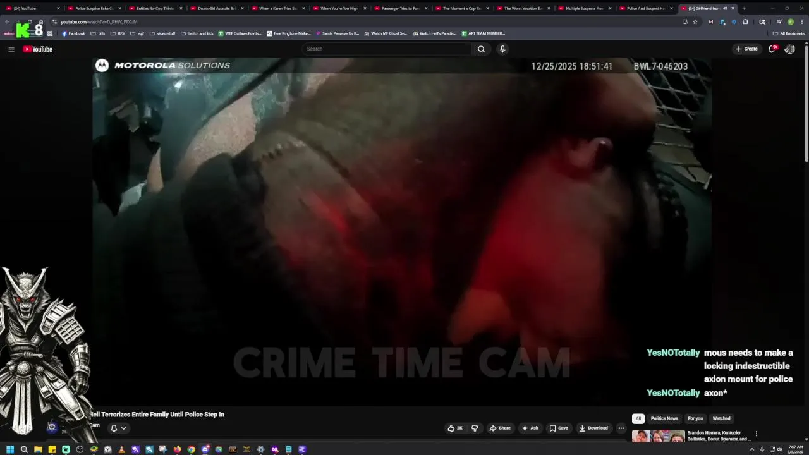Open Google Chrome from taskbar

[x=191, y=449]
